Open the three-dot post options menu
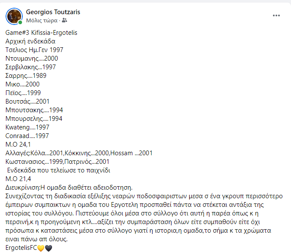The height and width of the screenshot is (252, 291). tap(276, 15)
